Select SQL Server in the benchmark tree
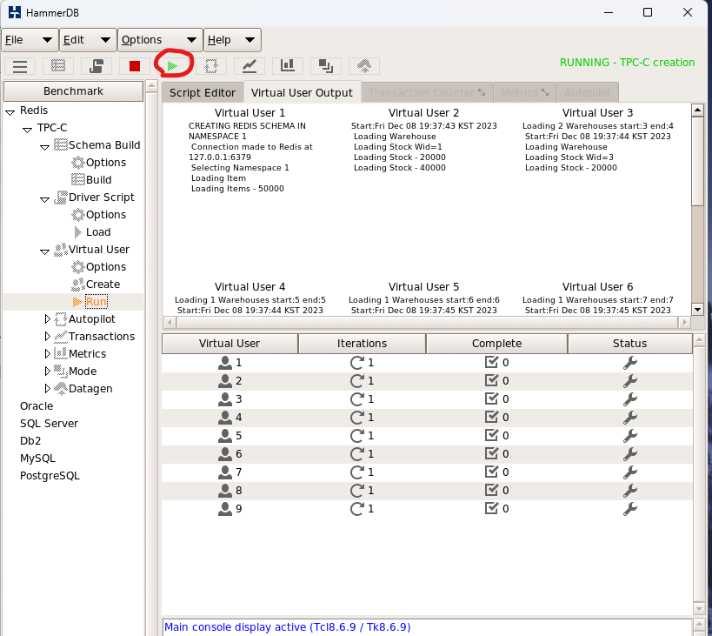The width and height of the screenshot is (712, 636). [x=49, y=424]
